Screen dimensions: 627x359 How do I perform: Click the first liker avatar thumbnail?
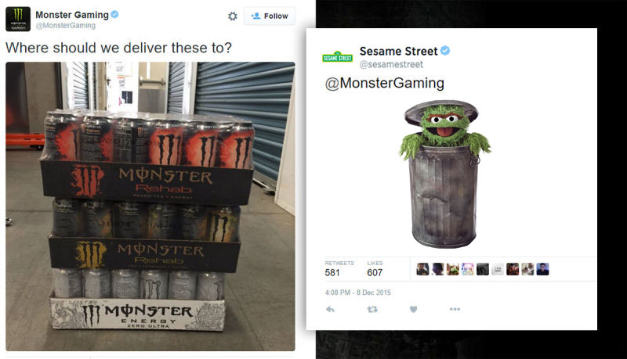(422, 269)
